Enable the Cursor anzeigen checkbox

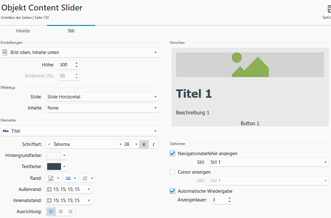(173, 172)
